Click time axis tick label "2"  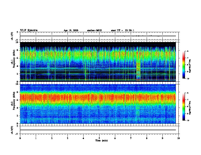[x=52, y=138]
